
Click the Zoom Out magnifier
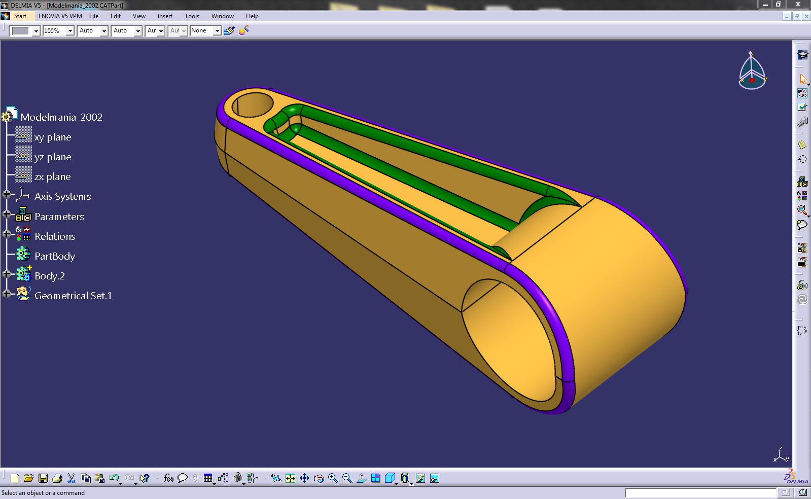tap(347, 478)
